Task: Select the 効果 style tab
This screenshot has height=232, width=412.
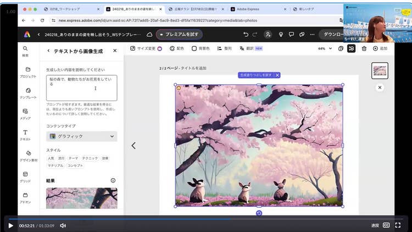Action: pos(105,158)
